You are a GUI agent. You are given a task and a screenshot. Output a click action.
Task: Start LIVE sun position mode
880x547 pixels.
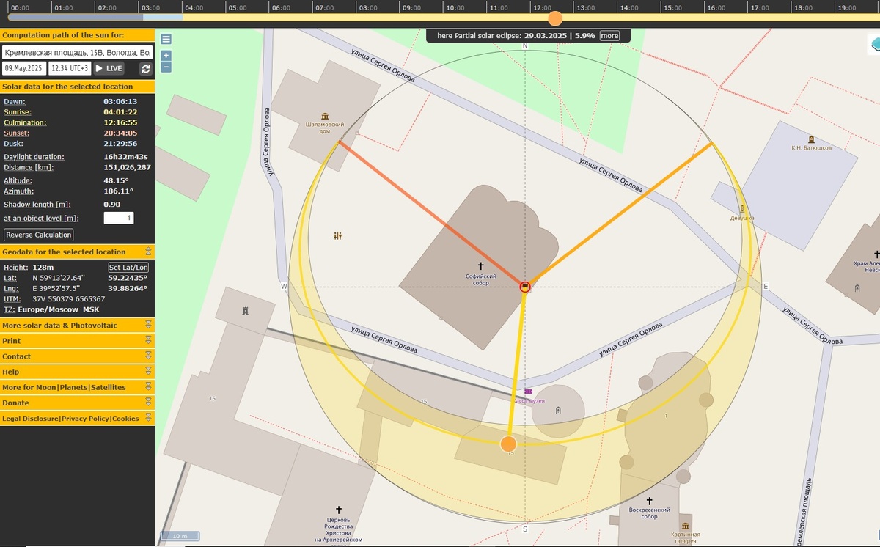[109, 68]
